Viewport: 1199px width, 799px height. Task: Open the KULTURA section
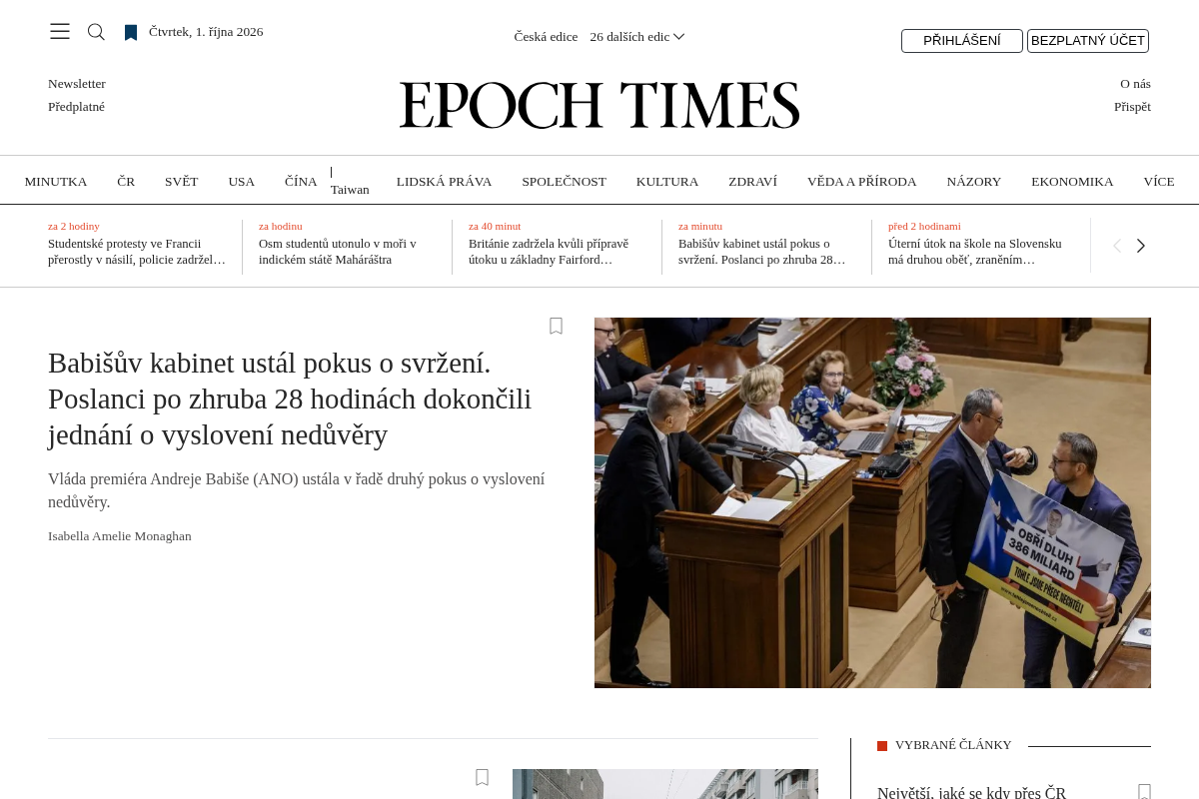(667, 182)
